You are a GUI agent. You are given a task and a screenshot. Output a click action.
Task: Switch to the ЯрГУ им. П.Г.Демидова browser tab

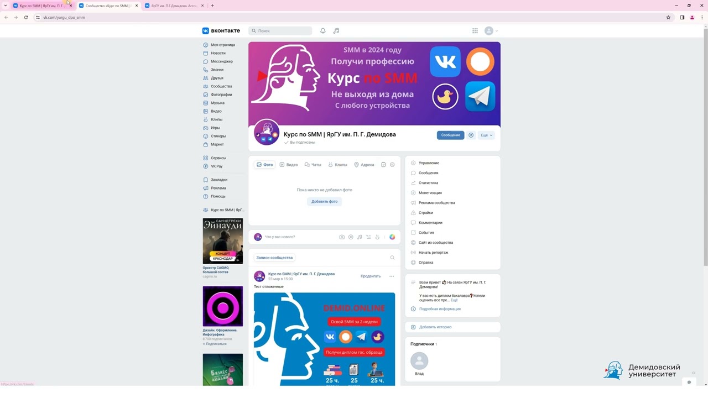tap(174, 6)
